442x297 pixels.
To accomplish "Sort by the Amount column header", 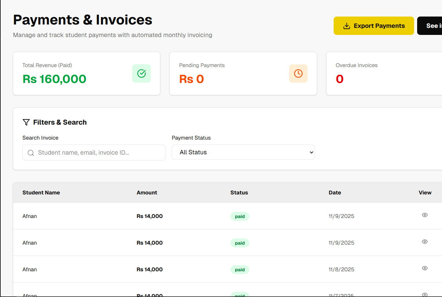I will pos(147,193).
